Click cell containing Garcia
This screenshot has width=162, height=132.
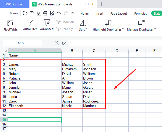point(94,87)
